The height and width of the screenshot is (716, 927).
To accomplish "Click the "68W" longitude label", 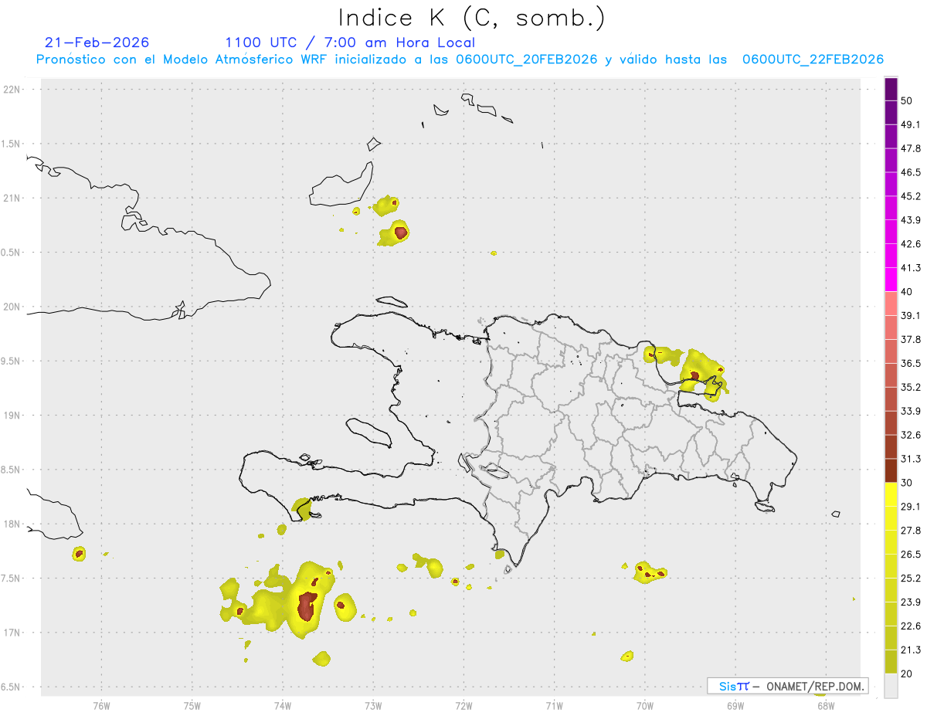I will [825, 704].
